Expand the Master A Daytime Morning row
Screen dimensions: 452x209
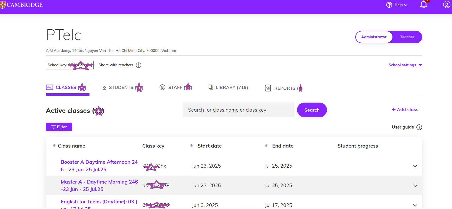415,186
